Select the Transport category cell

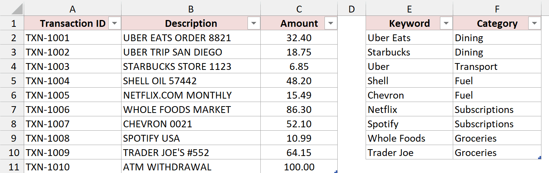click(497, 66)
